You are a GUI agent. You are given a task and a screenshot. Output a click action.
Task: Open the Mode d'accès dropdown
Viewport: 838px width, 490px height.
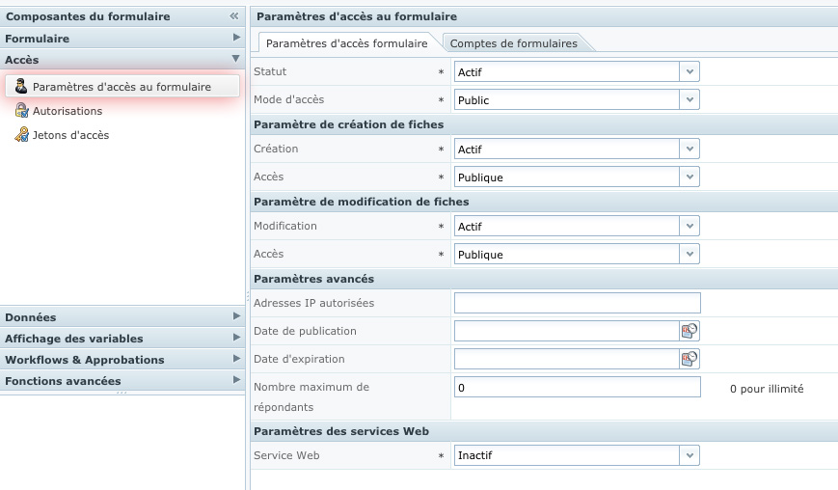point(689,99)
